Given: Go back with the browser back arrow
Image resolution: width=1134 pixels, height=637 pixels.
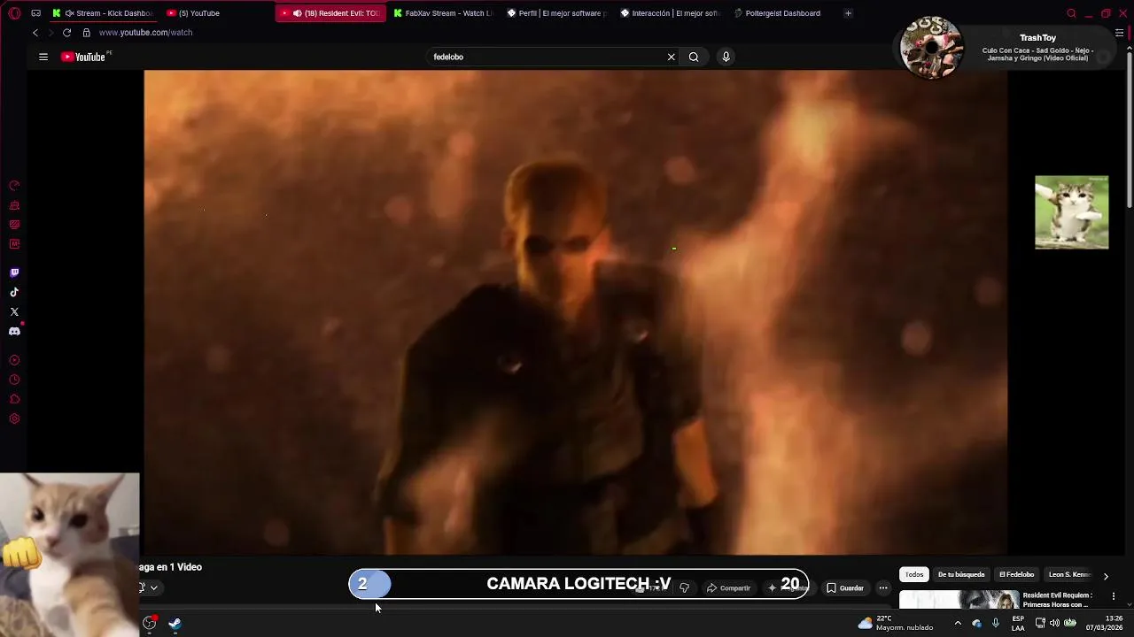Looking at the screenshot, I should (35, 33).
